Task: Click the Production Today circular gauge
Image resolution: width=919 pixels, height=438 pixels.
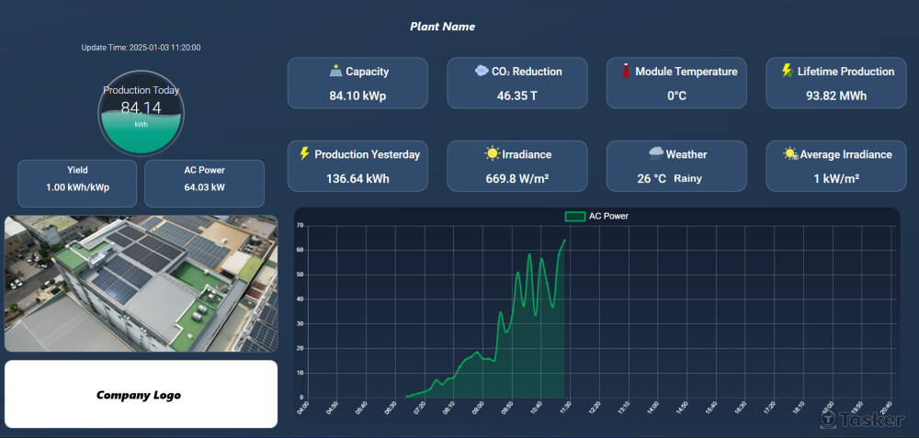Action: tap(141, 114)
